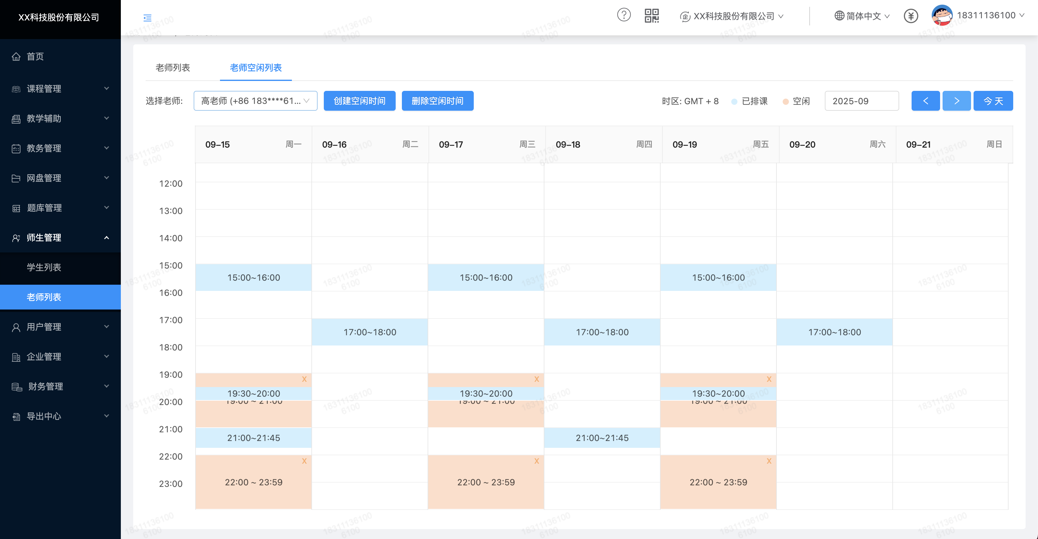Screen dimensions: 1038x539
Task: Open the teacher selection dropdown
Action: [x=255, y=101]
